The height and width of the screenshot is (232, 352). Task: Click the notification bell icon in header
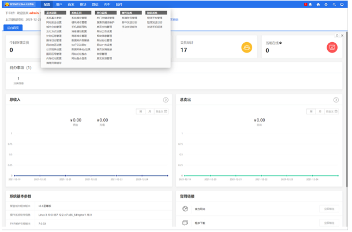[311, 4]
